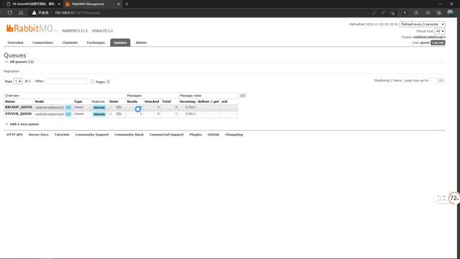Click the not-secure warning icon
Screen dimensions: 460x259
34,13
